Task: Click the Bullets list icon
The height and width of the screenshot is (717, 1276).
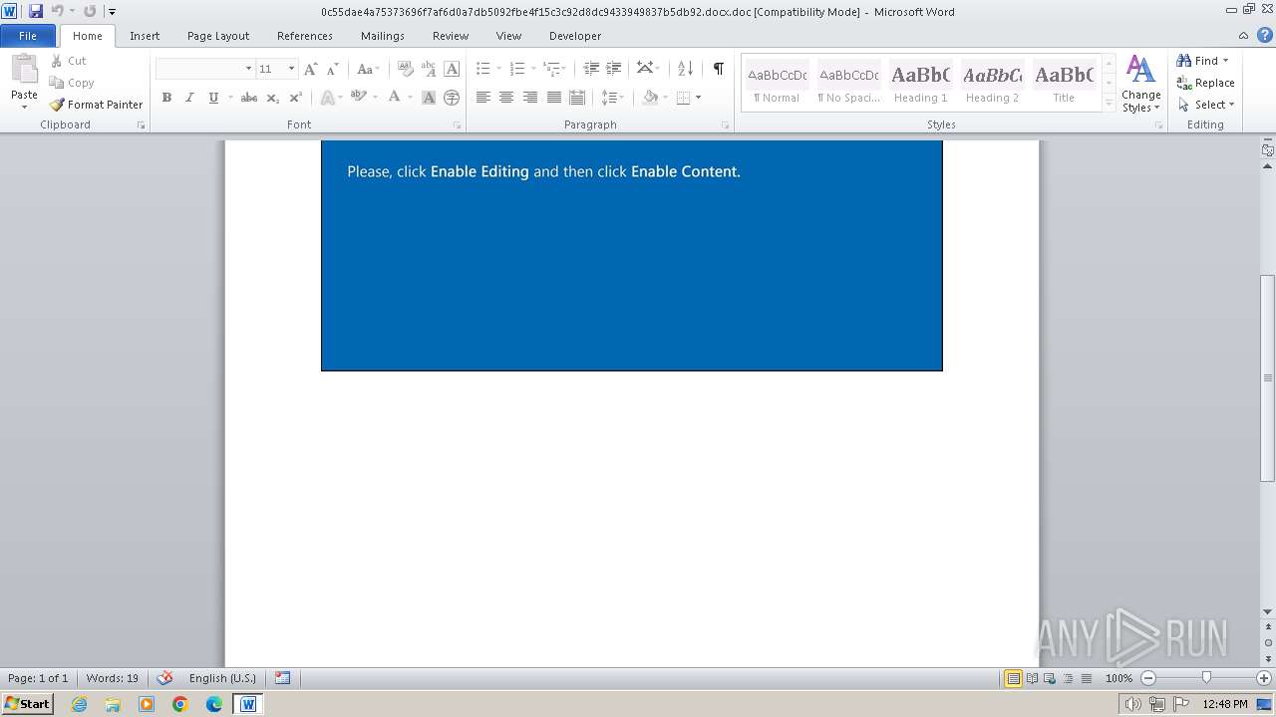Action: pyautogui.click(x=482, y=69)
